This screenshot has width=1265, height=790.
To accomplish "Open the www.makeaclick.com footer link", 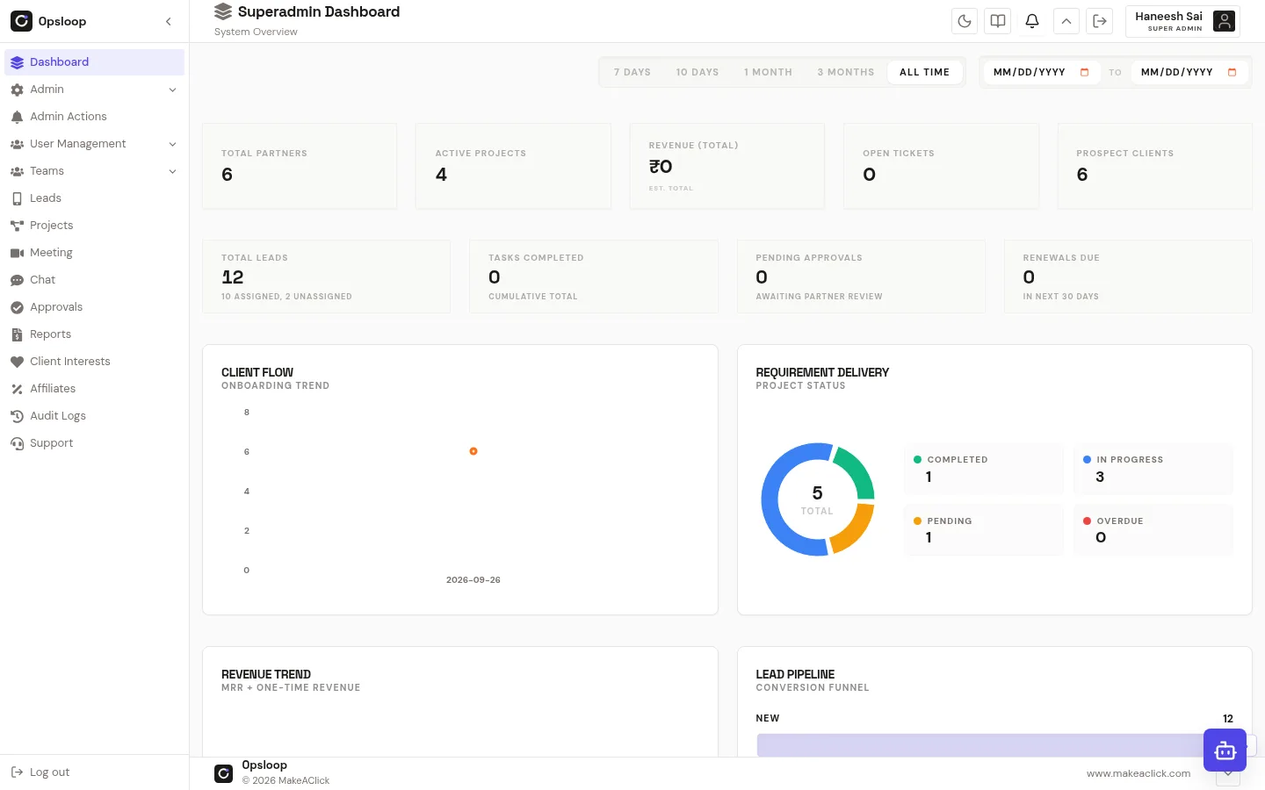I will click(x=1138, y=773).
